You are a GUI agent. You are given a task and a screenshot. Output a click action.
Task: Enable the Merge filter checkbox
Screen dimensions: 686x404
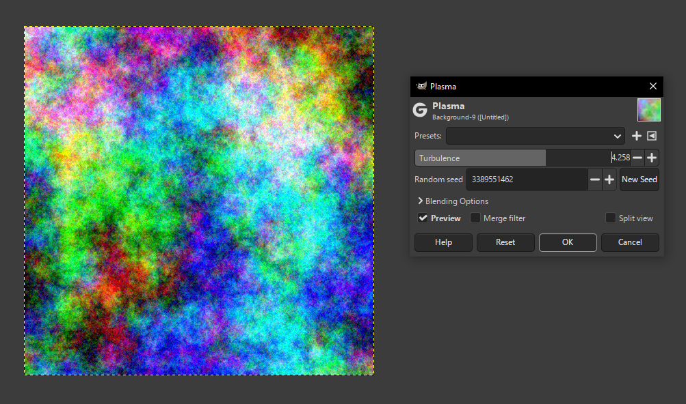pyautogui.click(x=475, y=218)
